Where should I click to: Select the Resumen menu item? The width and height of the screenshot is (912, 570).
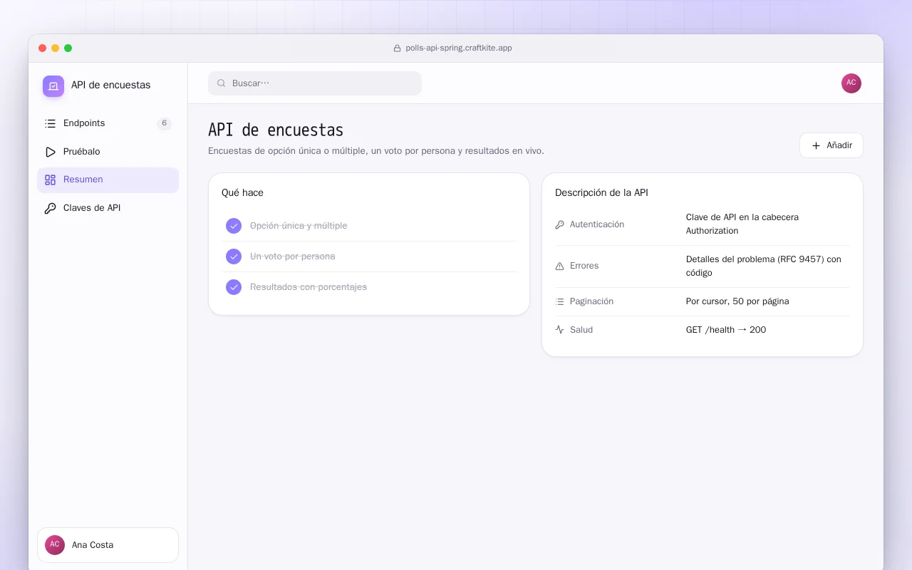108,180
